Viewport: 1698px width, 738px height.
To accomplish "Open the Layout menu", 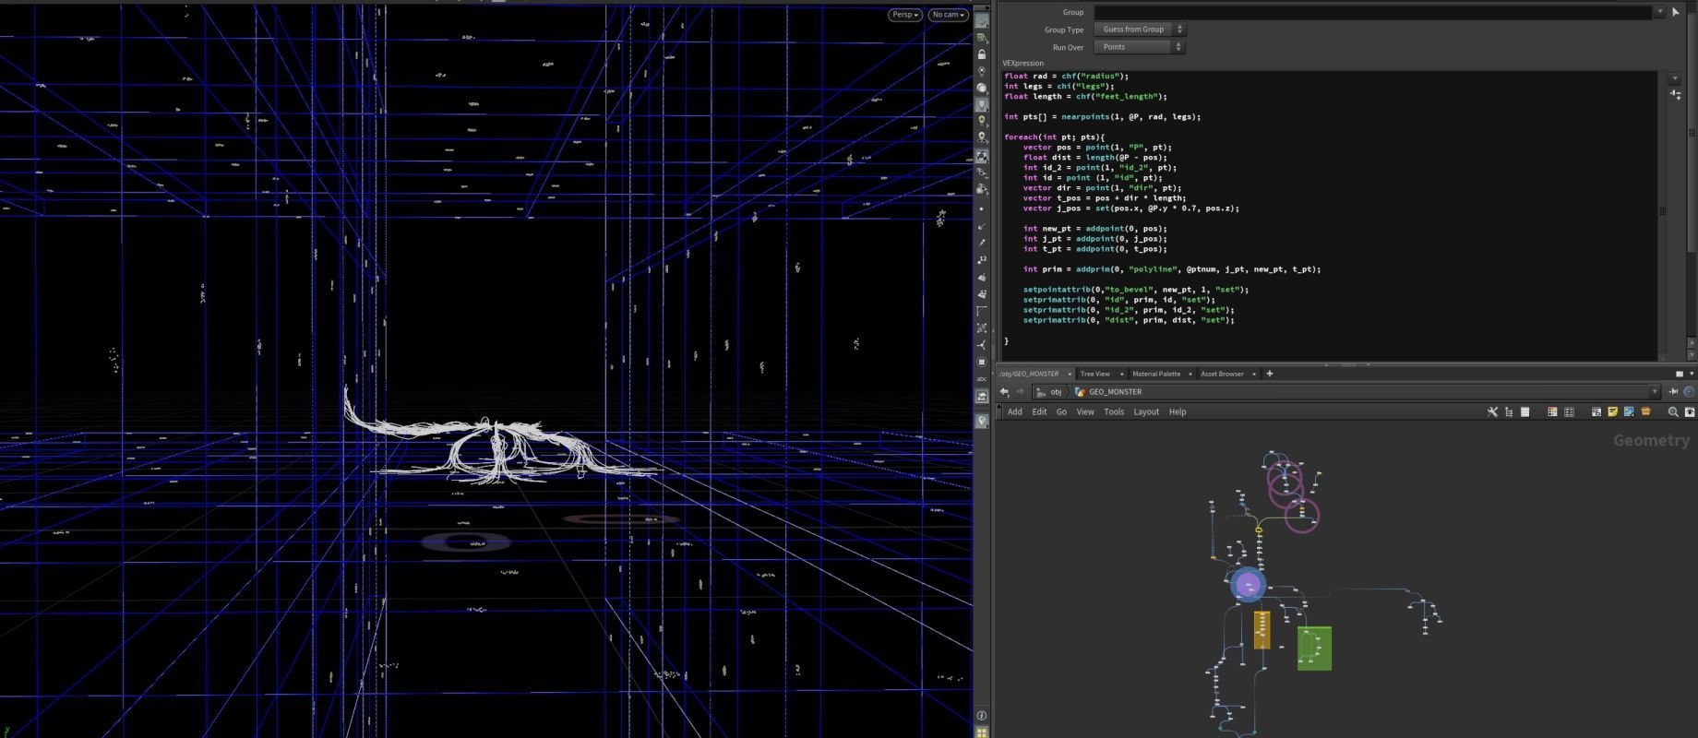I will pos(1146,411).
